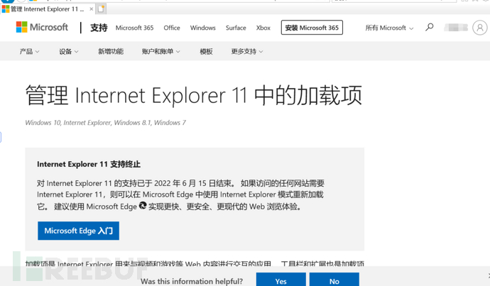490x286 pixels.
Task: Click the new tab button
Action: click(x=101, y=9)
